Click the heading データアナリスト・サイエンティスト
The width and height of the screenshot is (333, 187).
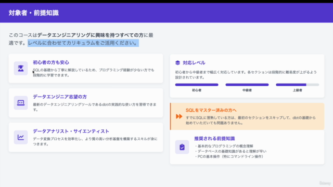(x=71, y=131)
